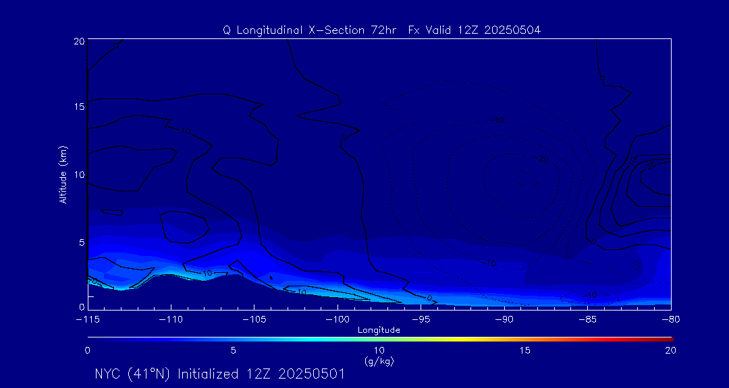Image resolution: width=729 pixels, height=388 pixels.
Task: Click the -95 longitude tick label
Action: pos(421,320)
